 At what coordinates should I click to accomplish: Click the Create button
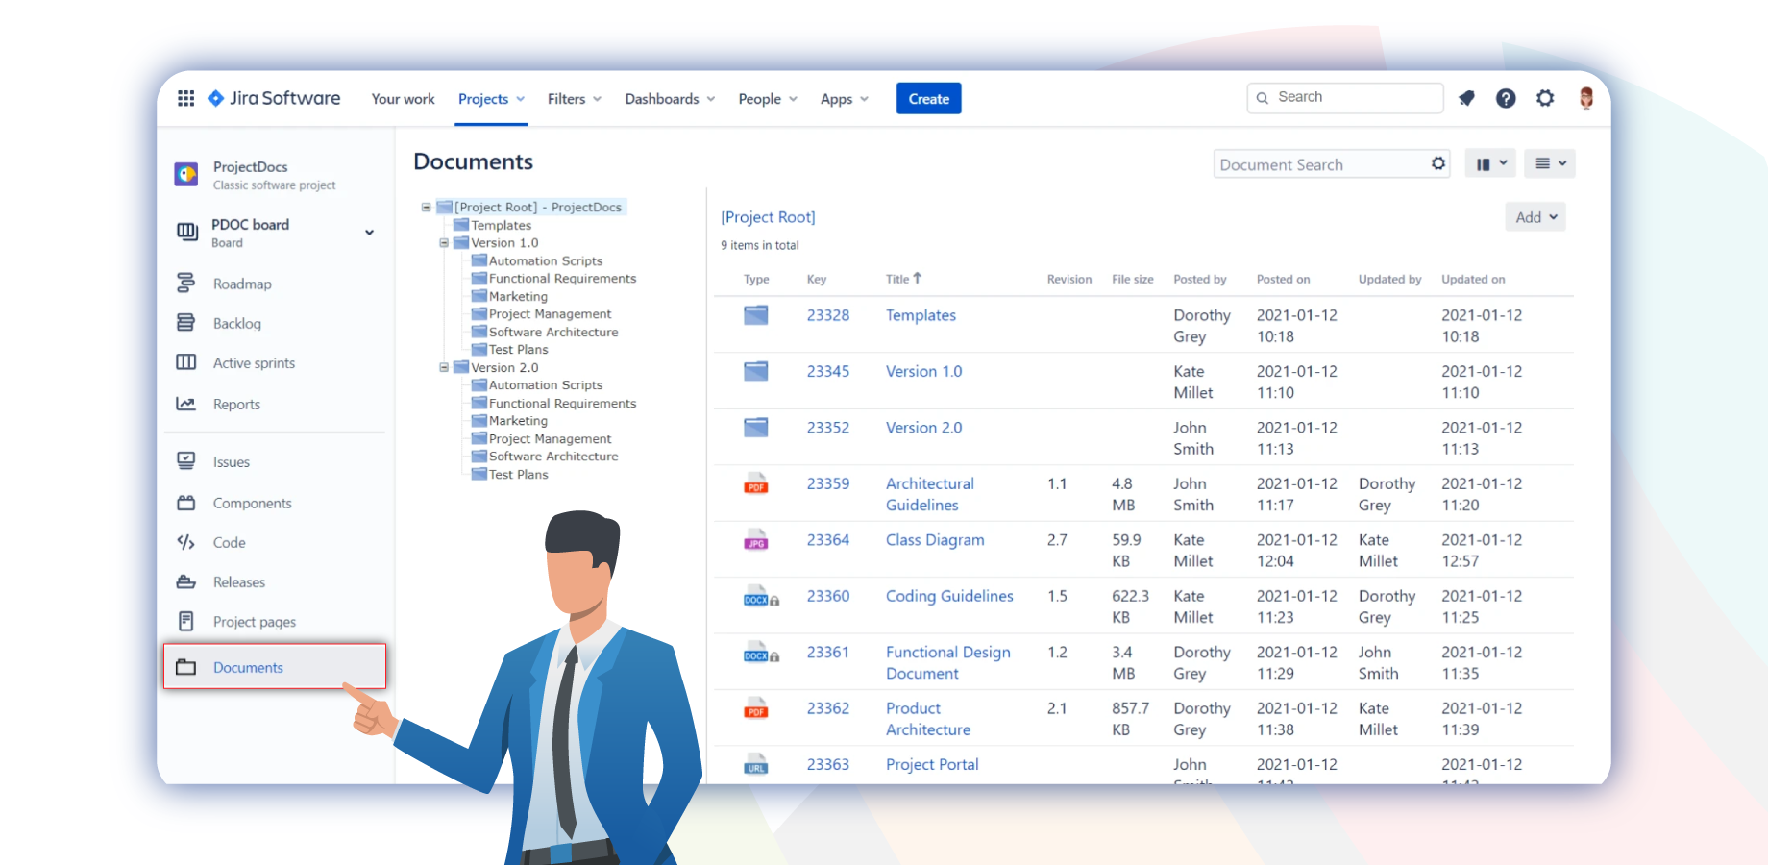tap(928, 99)
